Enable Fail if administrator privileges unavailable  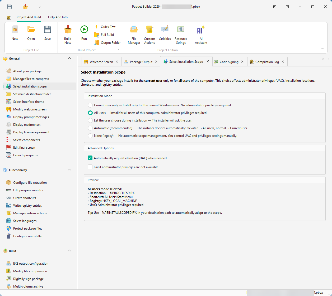(x=90, y=167)
